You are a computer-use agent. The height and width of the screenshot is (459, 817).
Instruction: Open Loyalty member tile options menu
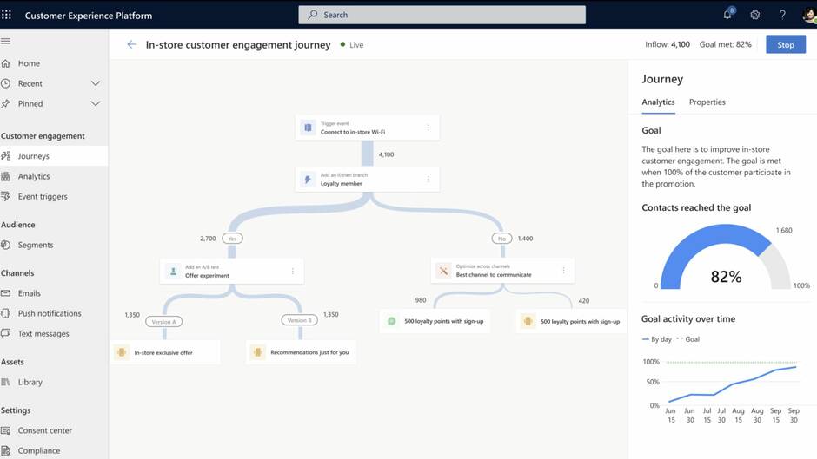(428, 180)
